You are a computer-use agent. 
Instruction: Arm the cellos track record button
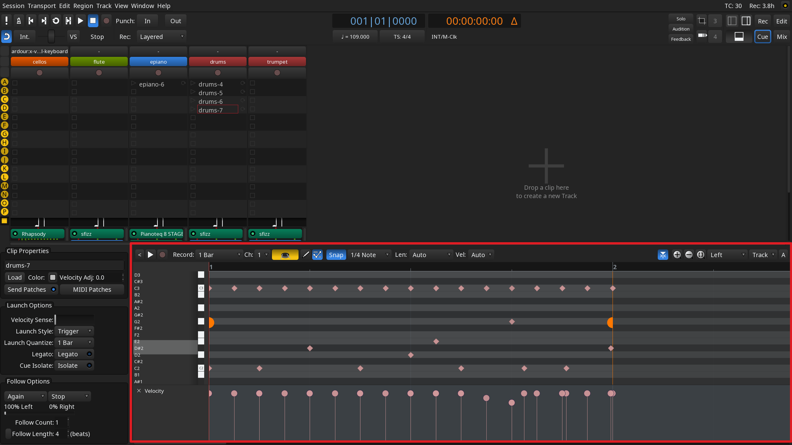tap(40, 73)
